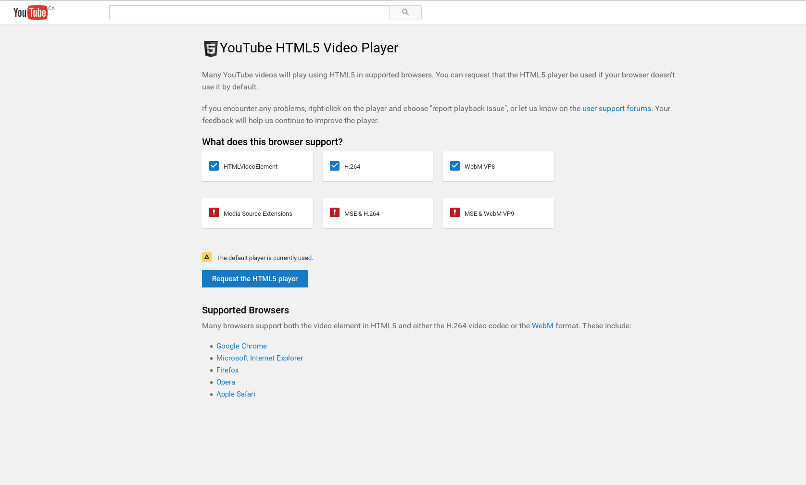Click the Media Source Extensions red alert icon

coord(214,212)
